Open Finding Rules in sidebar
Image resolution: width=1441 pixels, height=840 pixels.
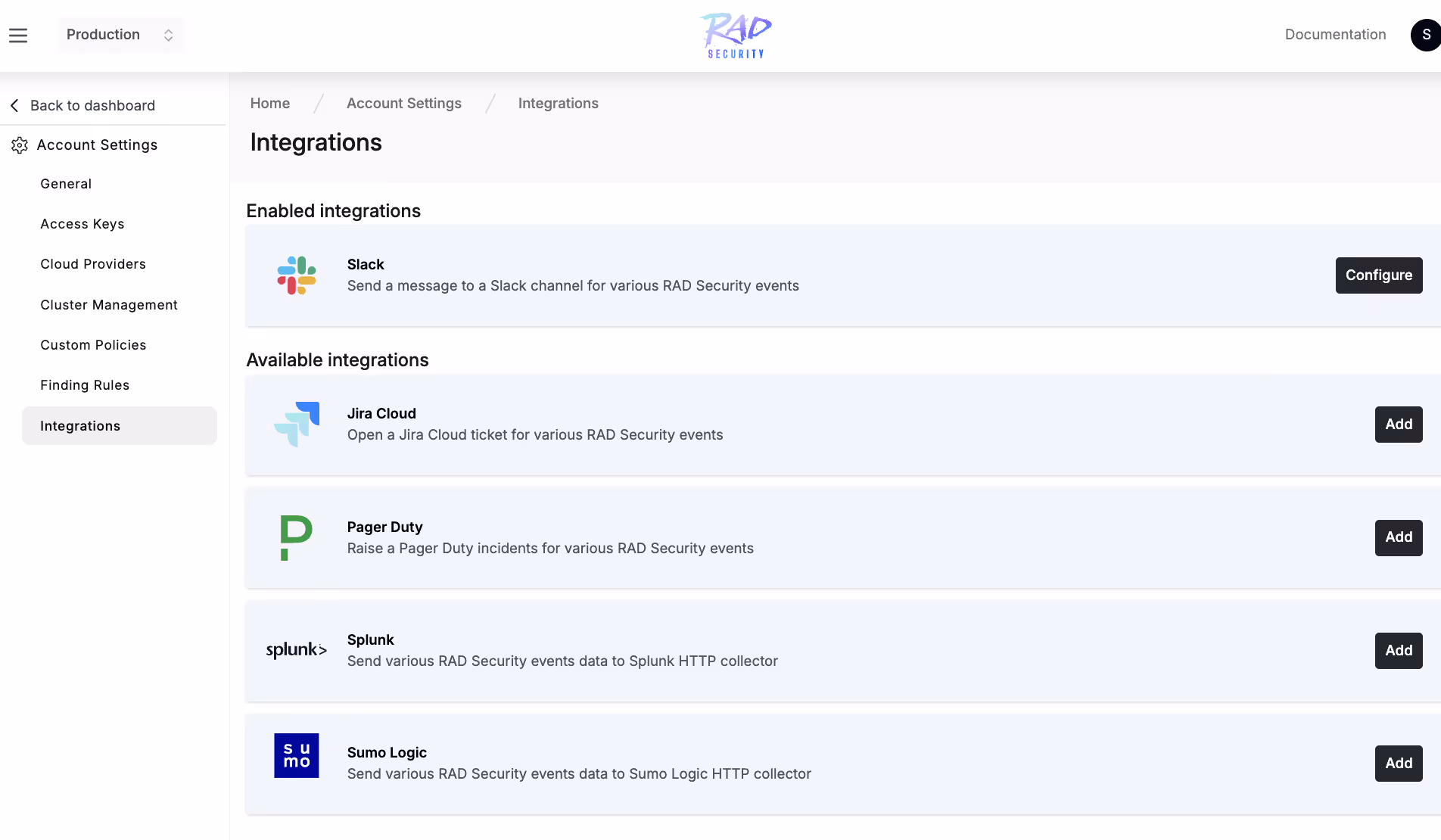[x=85, y=385]
